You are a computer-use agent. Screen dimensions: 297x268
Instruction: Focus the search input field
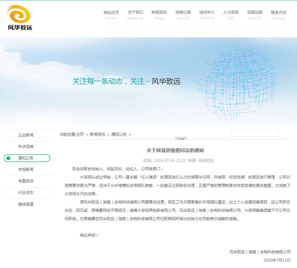[x=254, y=133]
